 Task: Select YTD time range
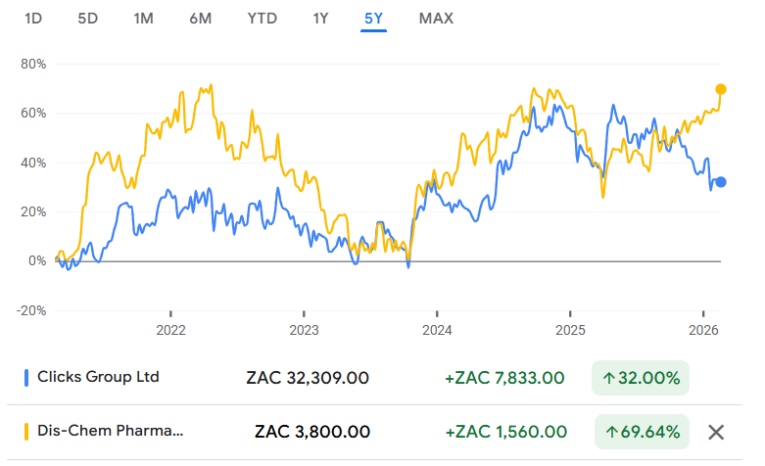[262, 19]
